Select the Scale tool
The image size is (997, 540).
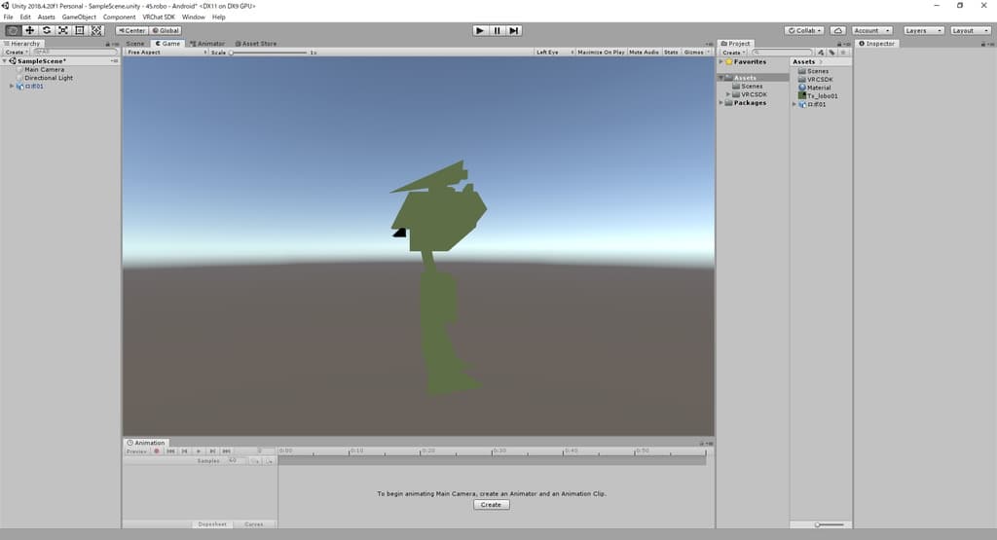click(x=63, y=30)
